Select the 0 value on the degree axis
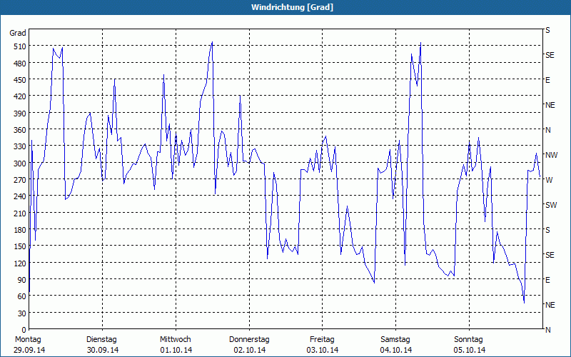The image size is (571, 357). point(24,330)
